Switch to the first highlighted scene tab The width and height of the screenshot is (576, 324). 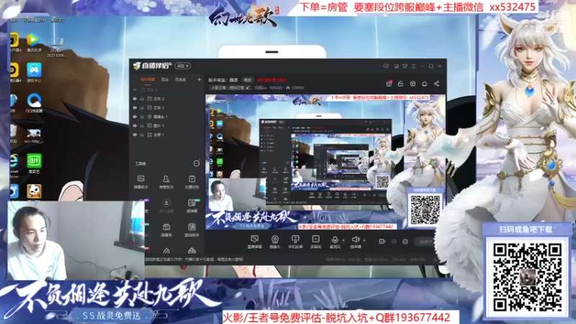148,80
